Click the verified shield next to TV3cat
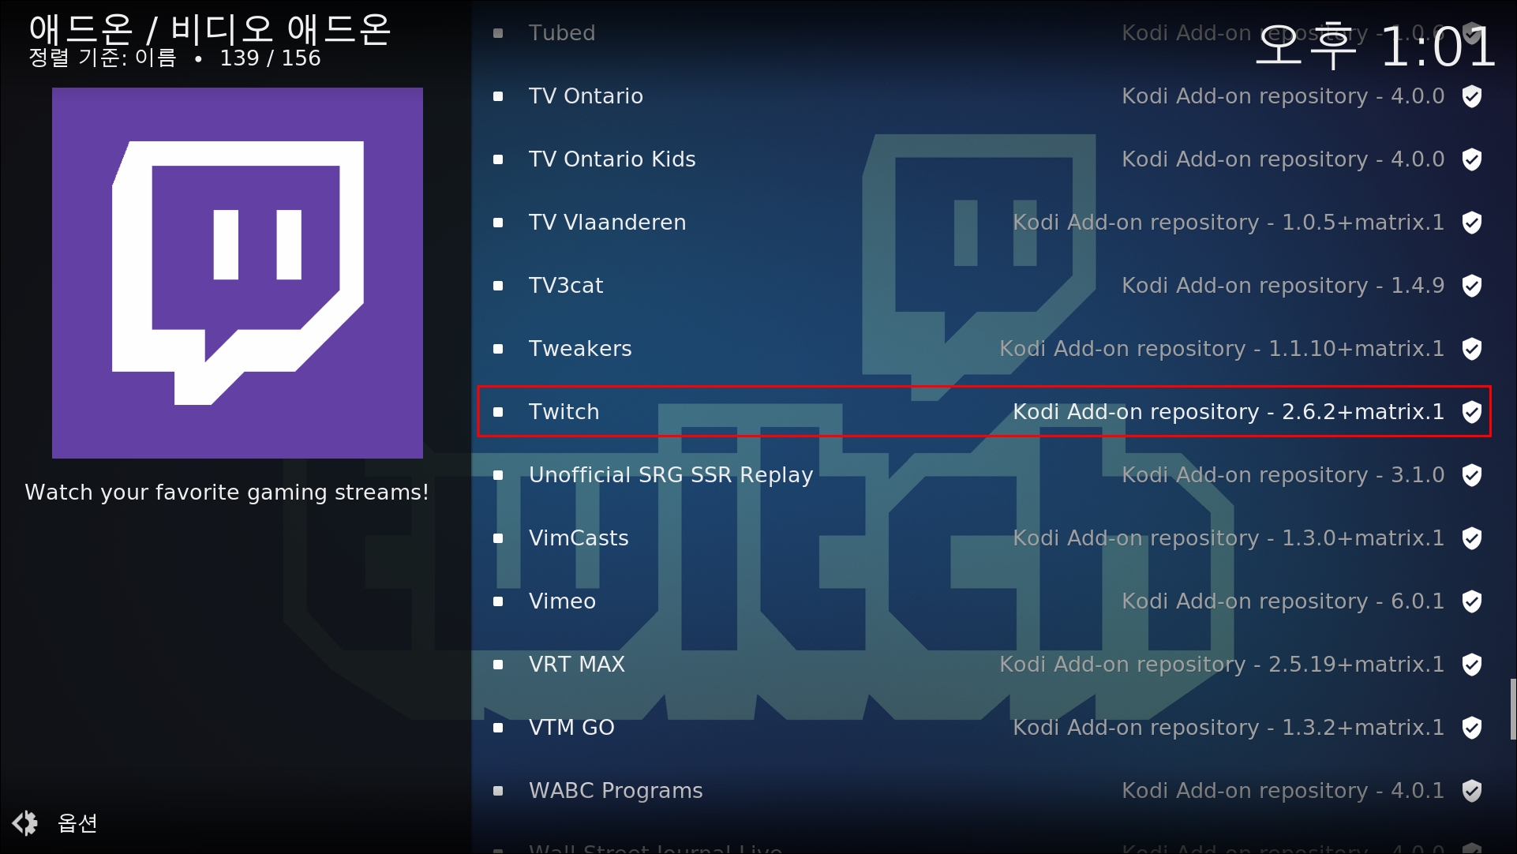Screen dimensions: 1517x854 1471,285
